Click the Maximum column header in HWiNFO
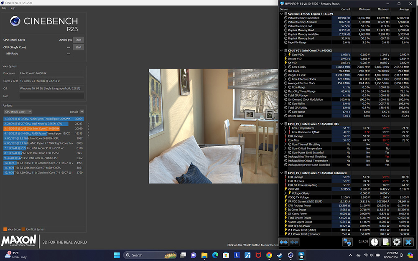This screenshot has width=418, height=261. tap(383, 9)
